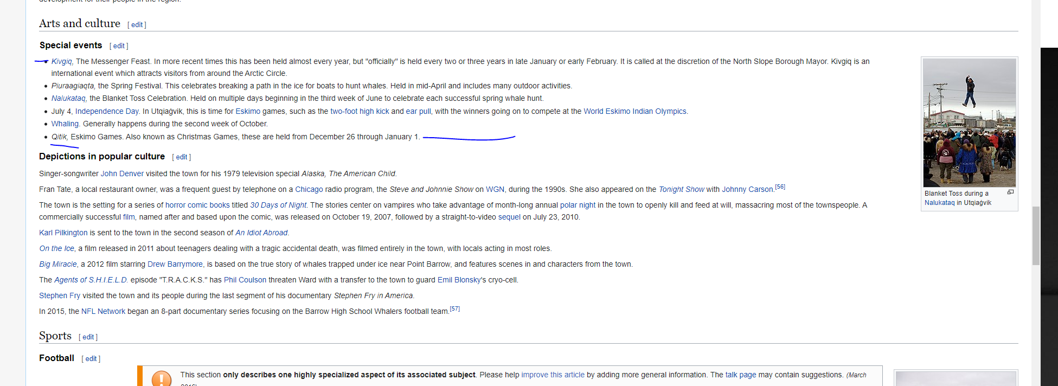Open the Phil Coulson link
1058x386 pixels.
(245, 280)
